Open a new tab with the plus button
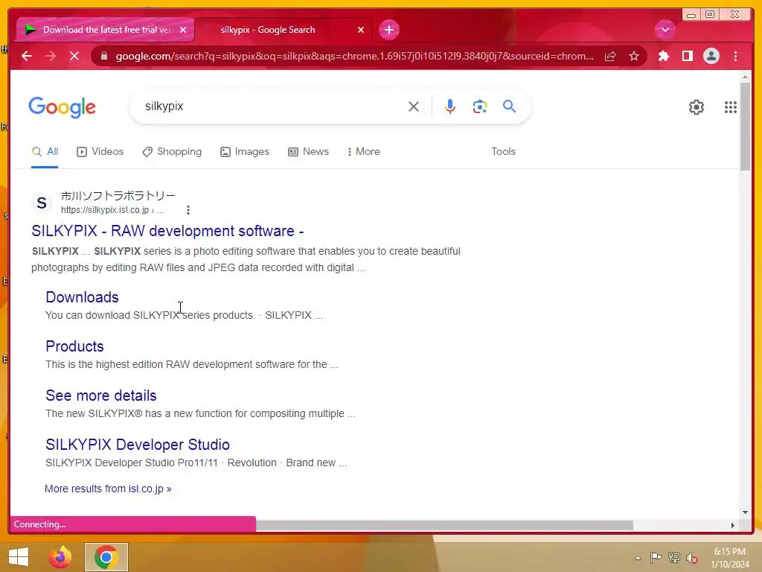 tap(388, 30)
